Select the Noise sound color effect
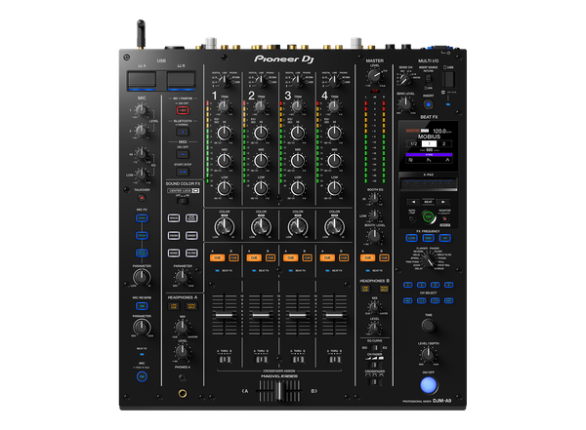This screenshot has width=586, height=430. click(x=174, y=254)
